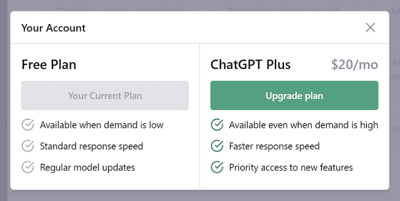Click the check icon beside Available when demand is low
Screen dimensions: 400x201
[x=28, y=125]
